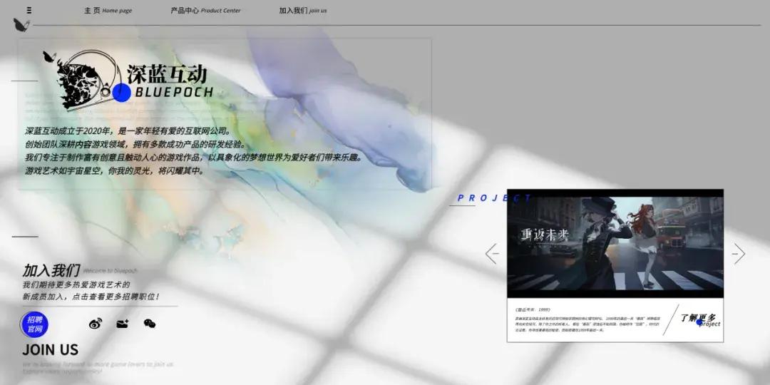The width and height of the screenshot is (770, 385).
Task: Select the 加入我们 join us menu item
Action: tap(303, 11)
